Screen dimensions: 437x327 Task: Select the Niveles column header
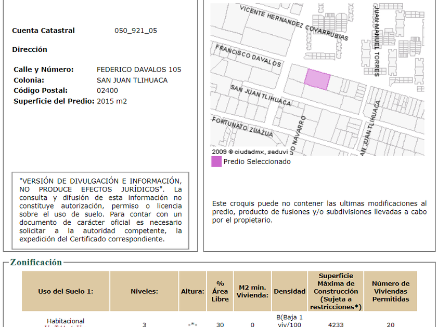point(144,291)
